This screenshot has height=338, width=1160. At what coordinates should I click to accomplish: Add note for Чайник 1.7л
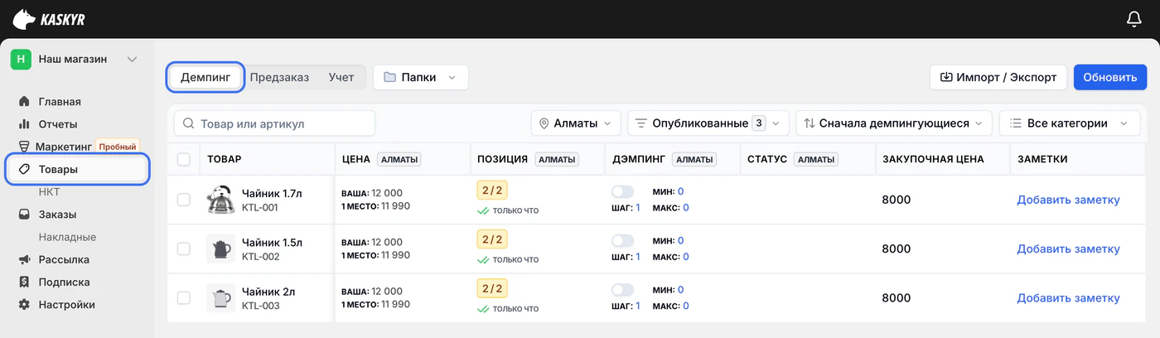pos(1068,200)
